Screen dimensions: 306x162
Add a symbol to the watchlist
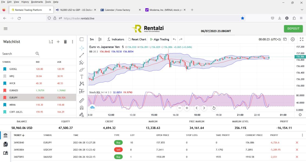(x=58, y=42)
